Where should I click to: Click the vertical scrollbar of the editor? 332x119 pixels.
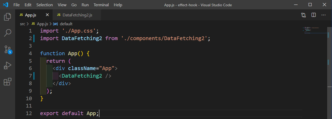[329, 72]
